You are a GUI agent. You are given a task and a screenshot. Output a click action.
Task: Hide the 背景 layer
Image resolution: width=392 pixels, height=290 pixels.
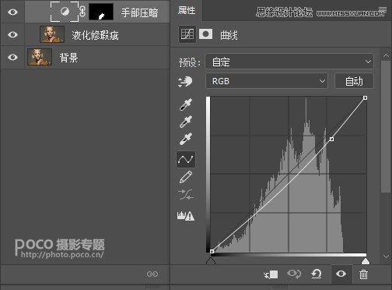click(12, 57)
